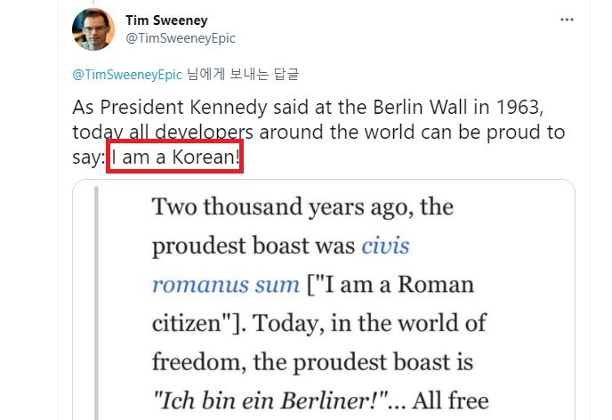
Task: Click the highlighted "I am a Korean!" text
Action: pyautogui.click(x=175, y=157)
